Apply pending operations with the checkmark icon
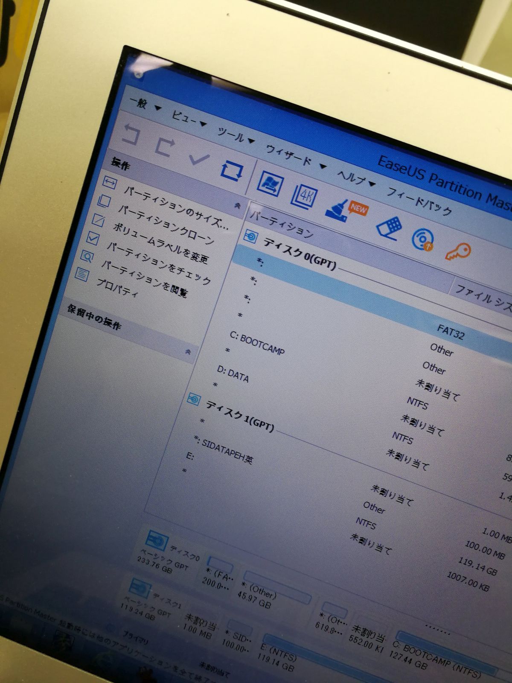This screenshot has width=512, height=683. point(198,160)
